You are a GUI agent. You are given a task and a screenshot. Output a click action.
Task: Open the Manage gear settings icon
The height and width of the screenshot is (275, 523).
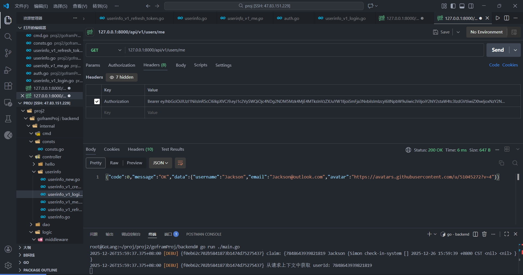(8, 265)
